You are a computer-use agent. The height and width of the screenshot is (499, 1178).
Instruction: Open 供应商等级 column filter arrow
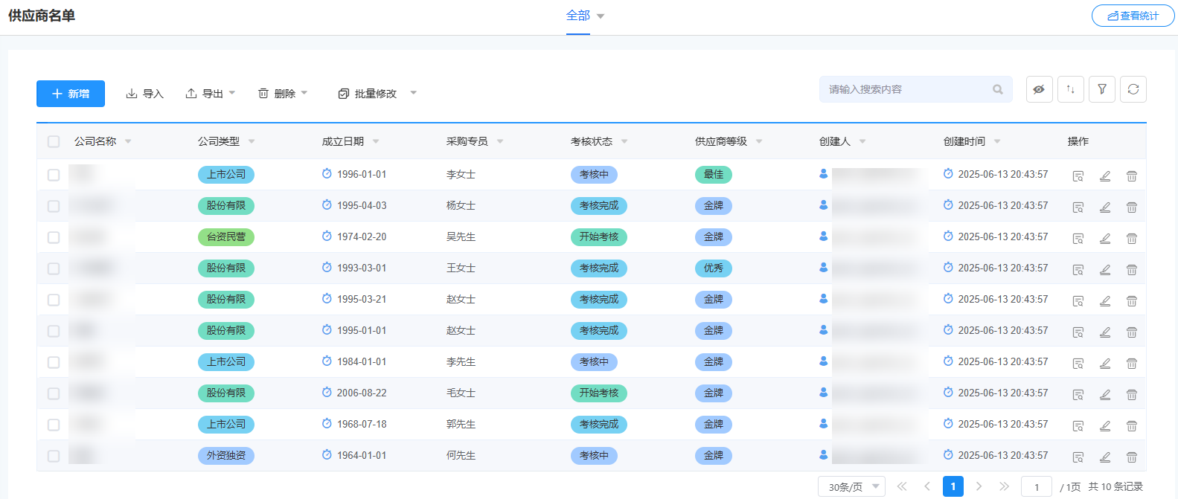point(759,141)
